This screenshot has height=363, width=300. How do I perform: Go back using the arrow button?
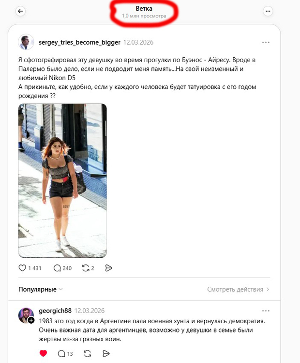click(x=20, y=11)
